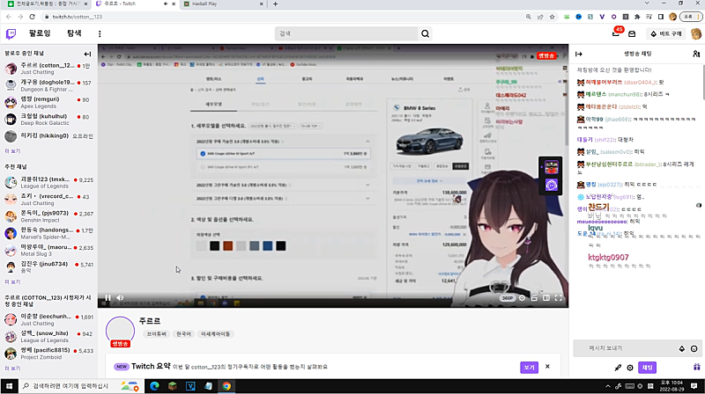705x394 pixels.
Task: Click the 한국어 language tag
Action: (x=183, y=334)
